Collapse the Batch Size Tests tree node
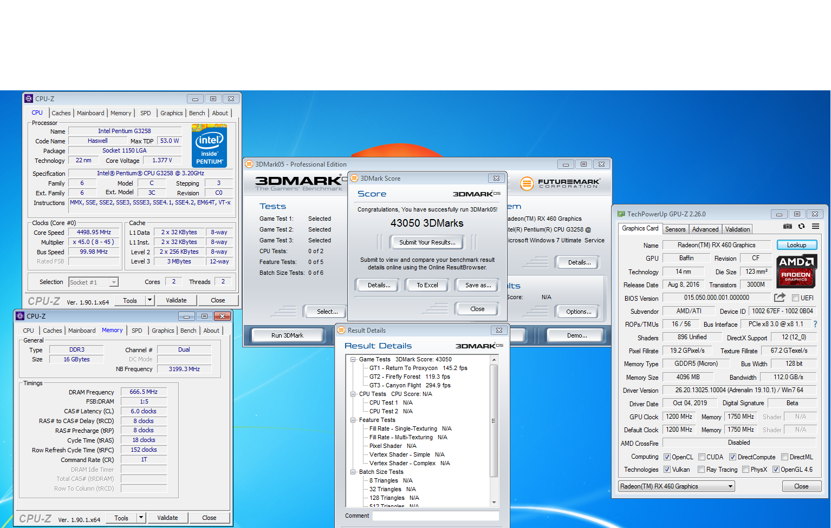This screenshot has height=528, width=831. click(x=353, y=472)
